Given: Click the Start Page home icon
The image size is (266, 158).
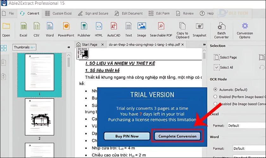Looking at the screenshot, I should [79, 45].
